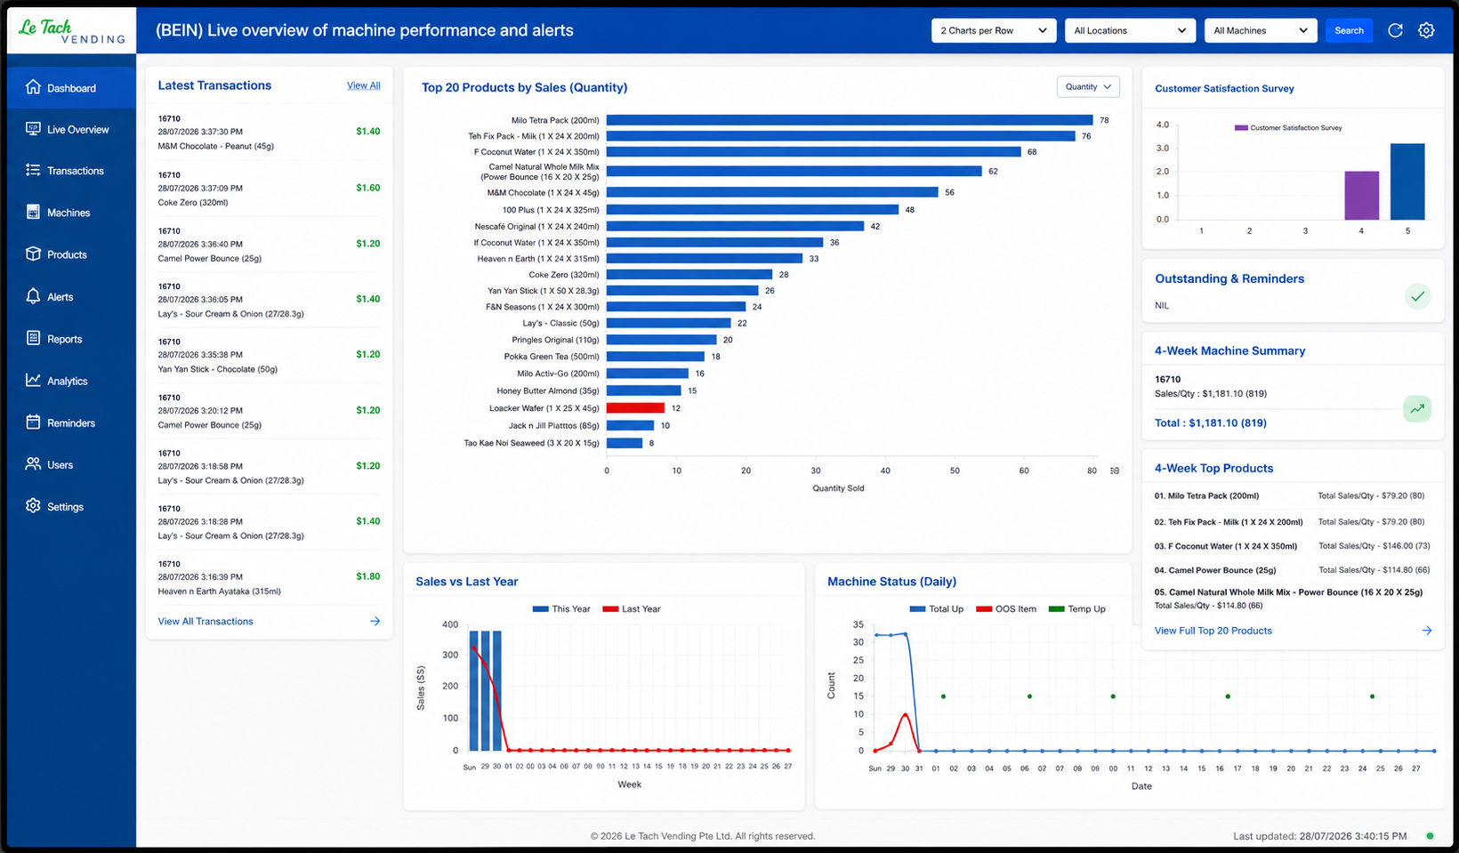Image resolution: width=1459 pixels, height=853 pixels.
Task: Click View Full Top 20 Products link
Action: (x=1213, y=631)
